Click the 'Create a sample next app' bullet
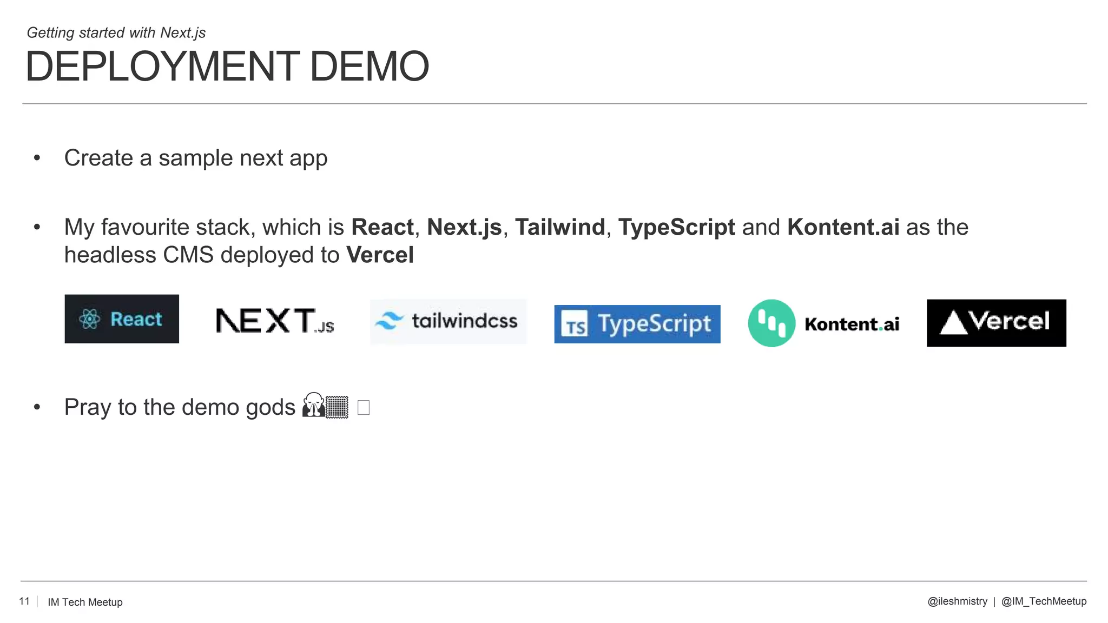 [196, 158]
